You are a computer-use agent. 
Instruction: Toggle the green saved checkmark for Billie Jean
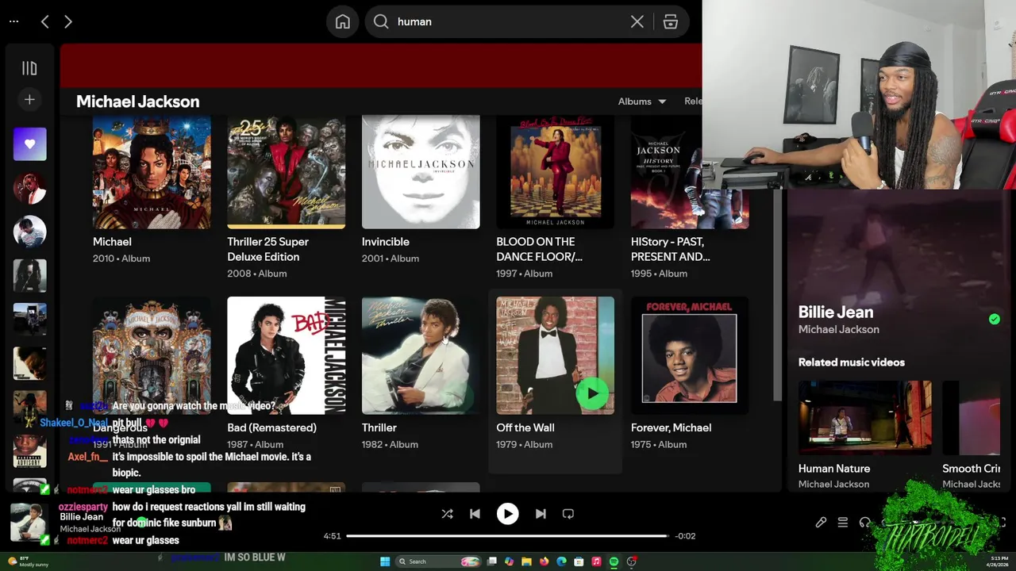pyautogui.click(x=995, y=319)
